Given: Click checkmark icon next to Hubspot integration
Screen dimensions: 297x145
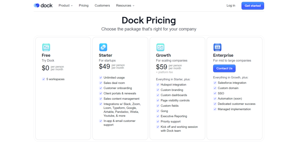Looking at the screenshot, I should 158,85.
